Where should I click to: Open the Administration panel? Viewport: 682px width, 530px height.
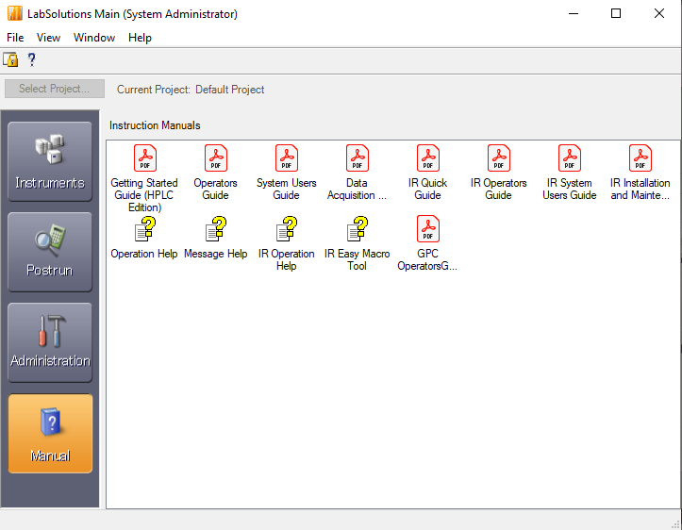pyautogui.click(x=50, y=342)
